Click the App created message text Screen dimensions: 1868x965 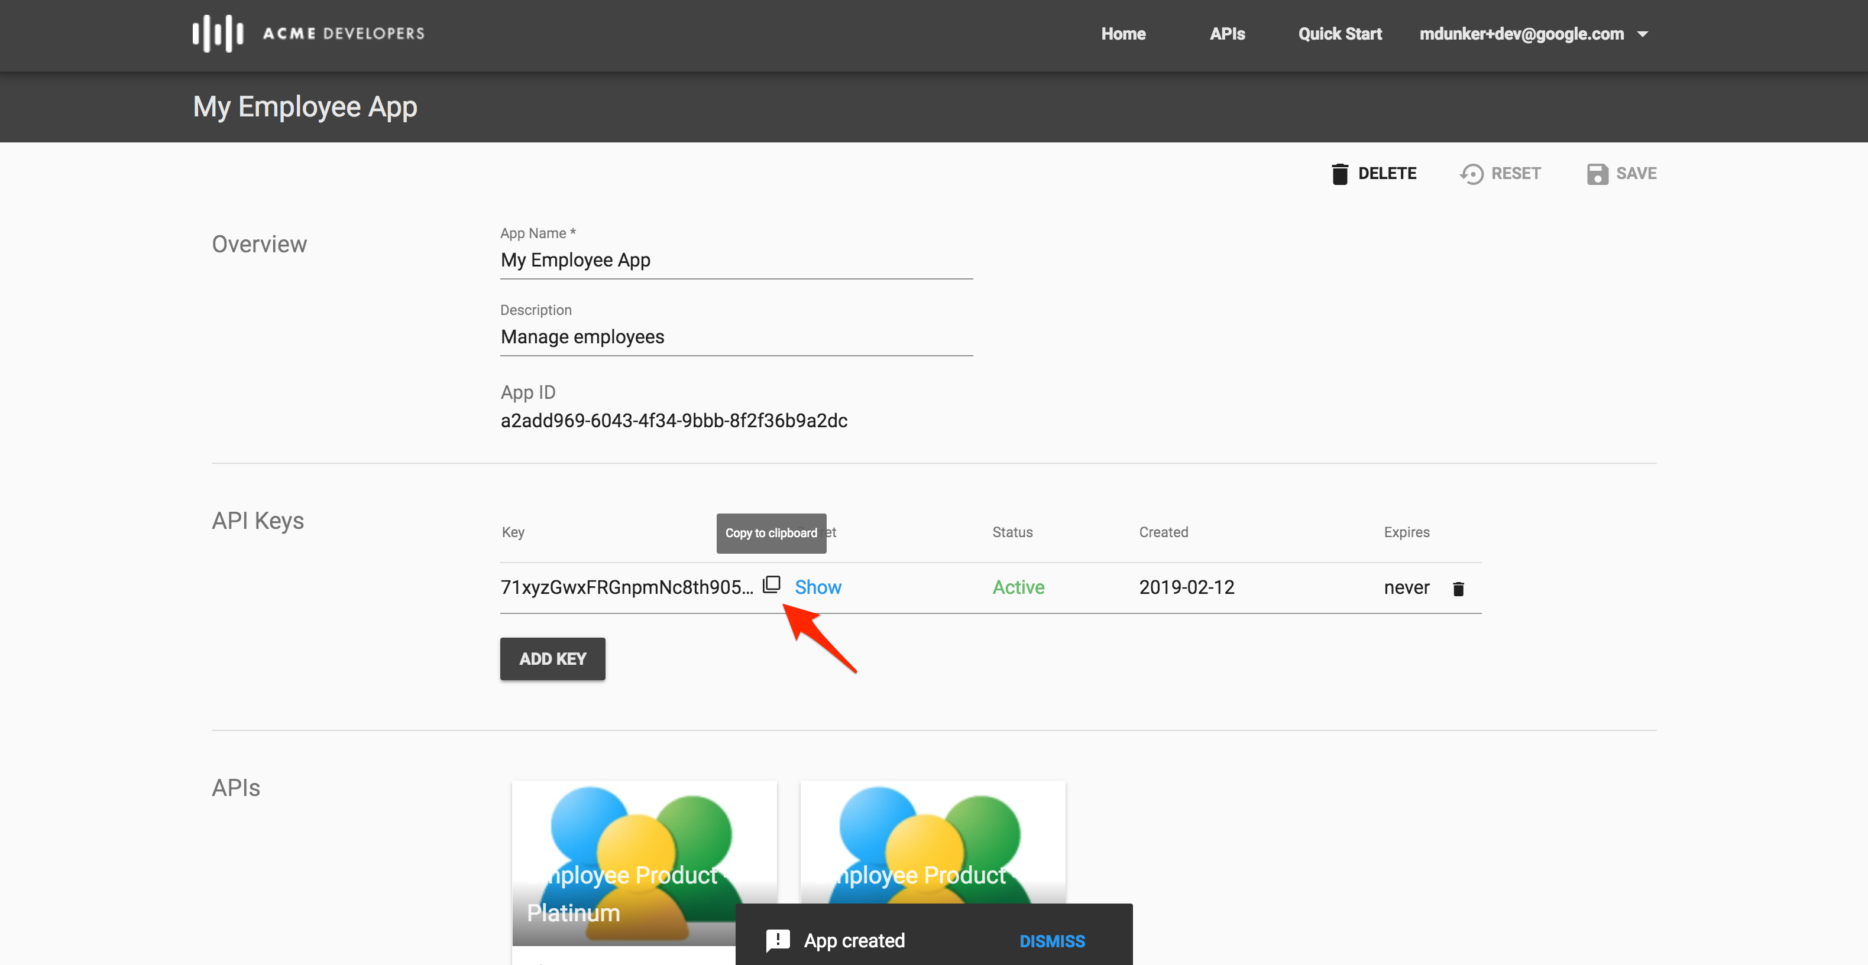tap(854, 941)
